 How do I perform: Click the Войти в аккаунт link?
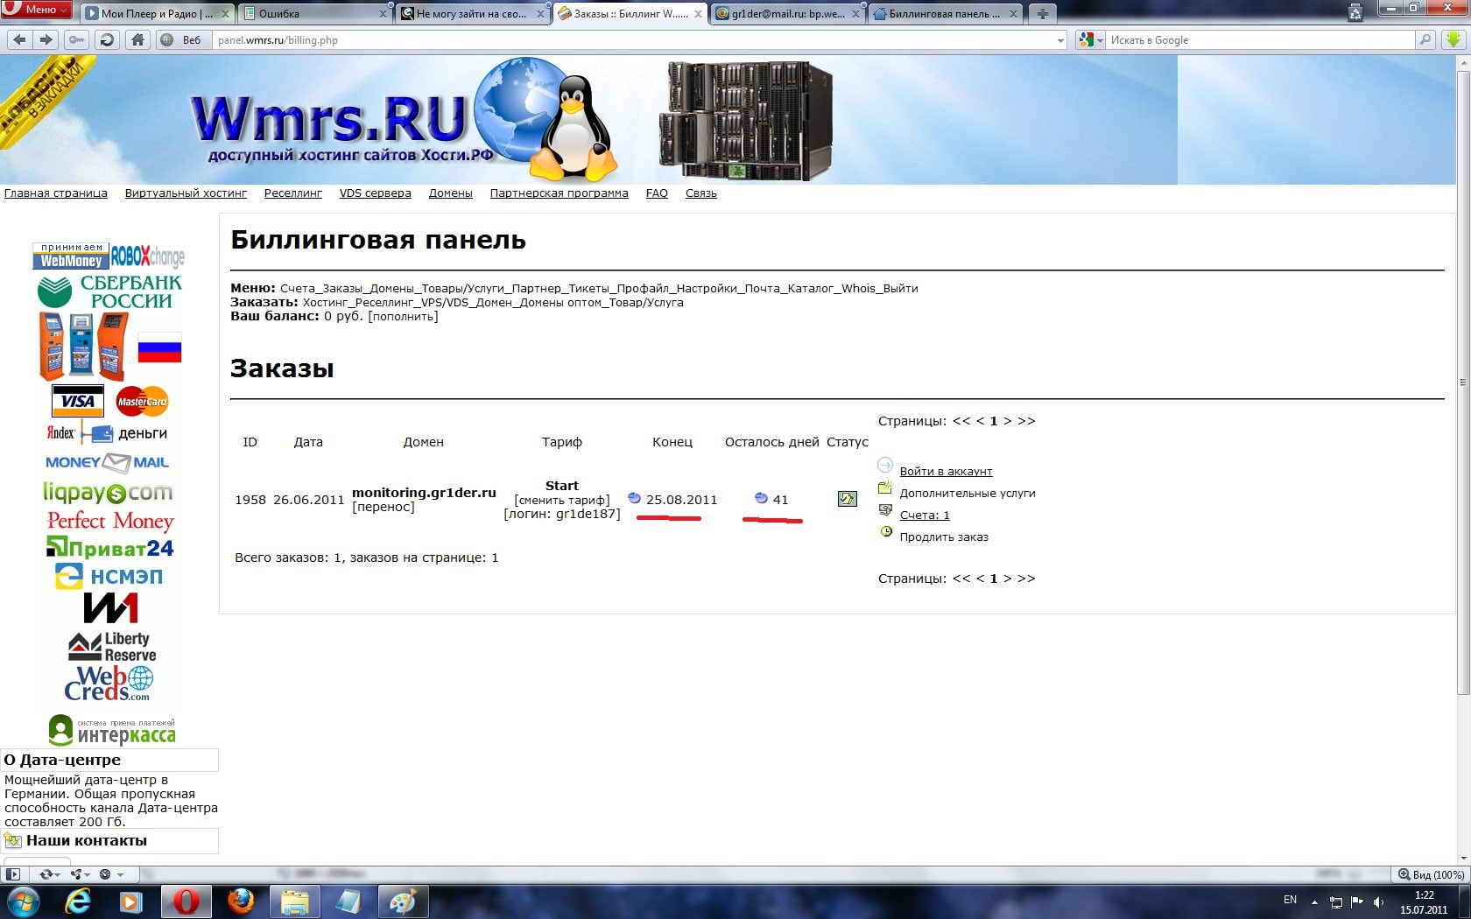946,471
